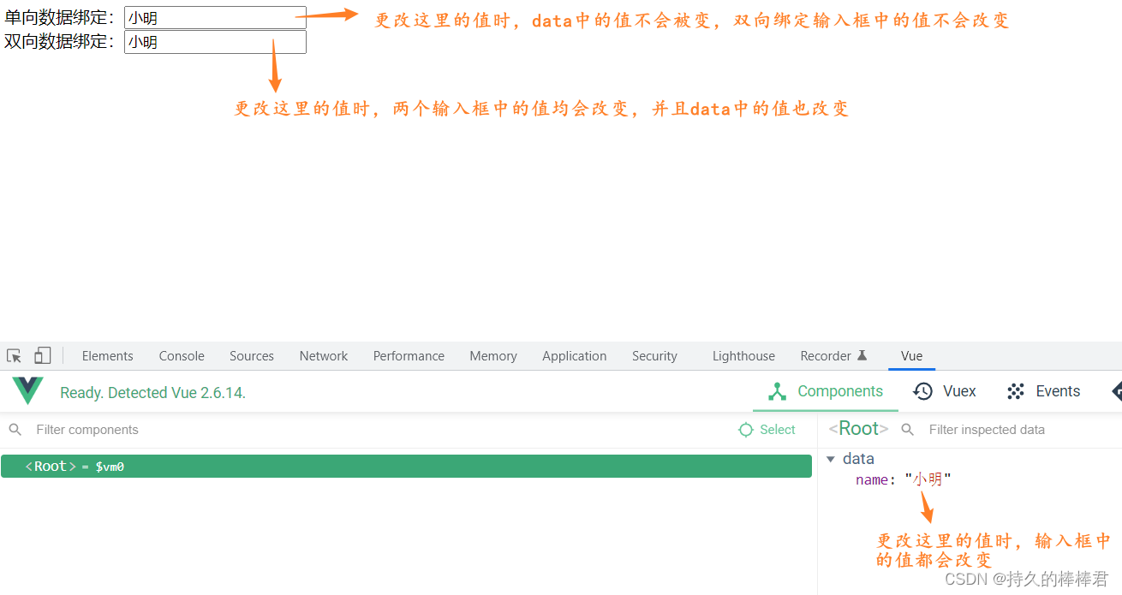Click the Select target icon
Screen dimensions: 1122x595
point(746,430)
